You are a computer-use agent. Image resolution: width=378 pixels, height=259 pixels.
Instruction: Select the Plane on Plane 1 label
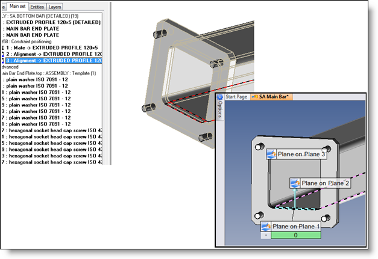tap(296, 227)
